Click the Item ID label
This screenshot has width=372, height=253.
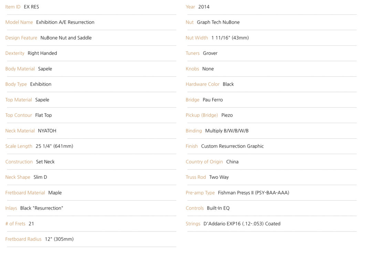coord(13,7)
